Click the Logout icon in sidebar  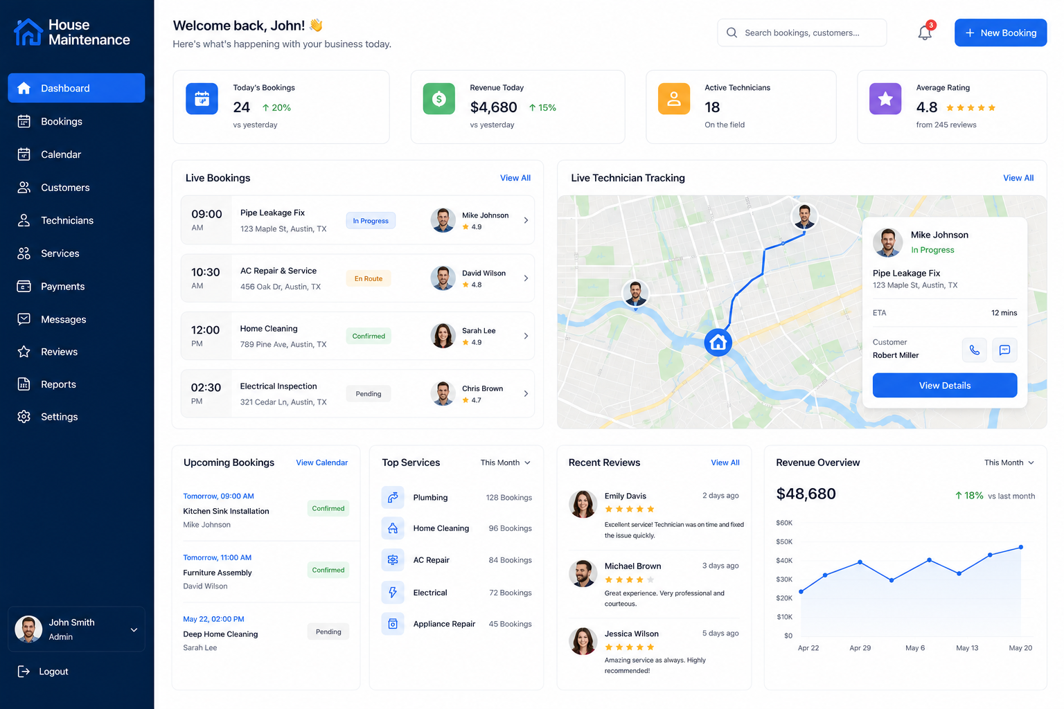tap(24, 671)
